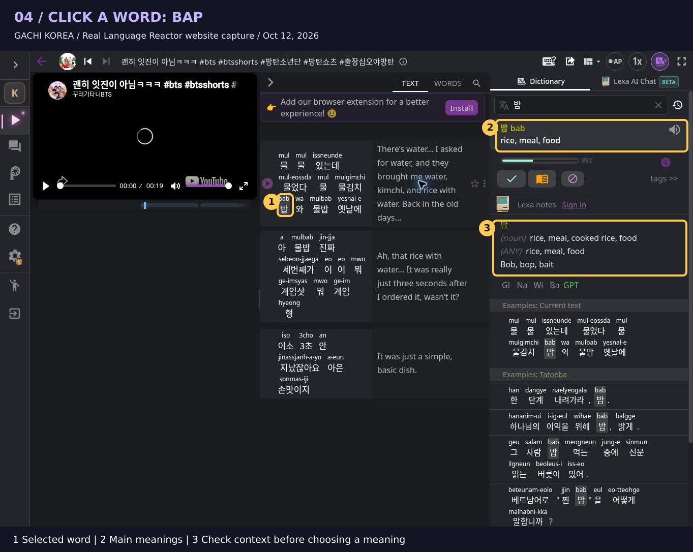Mute the video volume
Viewport: 693px width, 552px height.
point(175,186)
